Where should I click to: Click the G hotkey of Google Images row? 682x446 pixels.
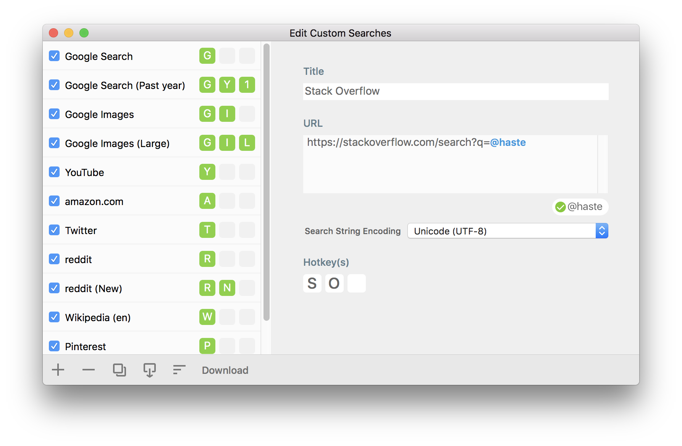207,114
